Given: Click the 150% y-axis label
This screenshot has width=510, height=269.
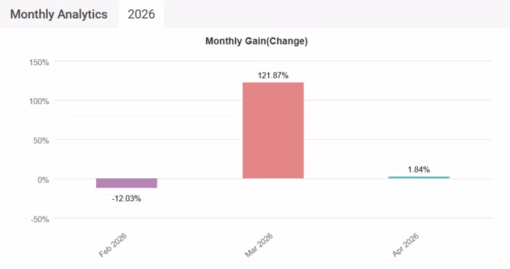Looking at the screenshot, I should 39,63.
